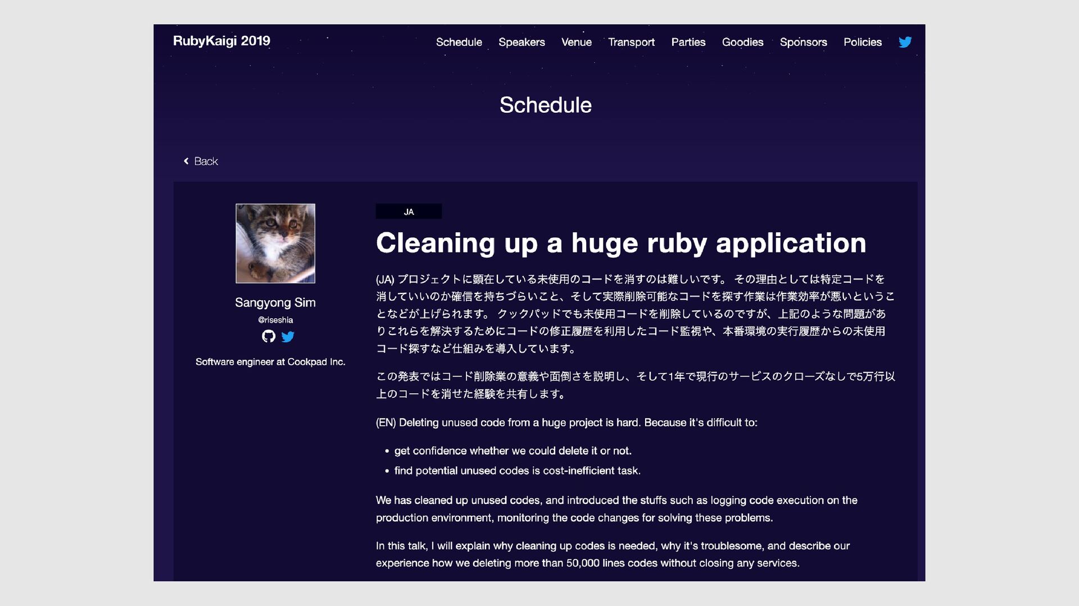Open the Policies page
Screen dimensions: 1079x606
tap(862, 42)
